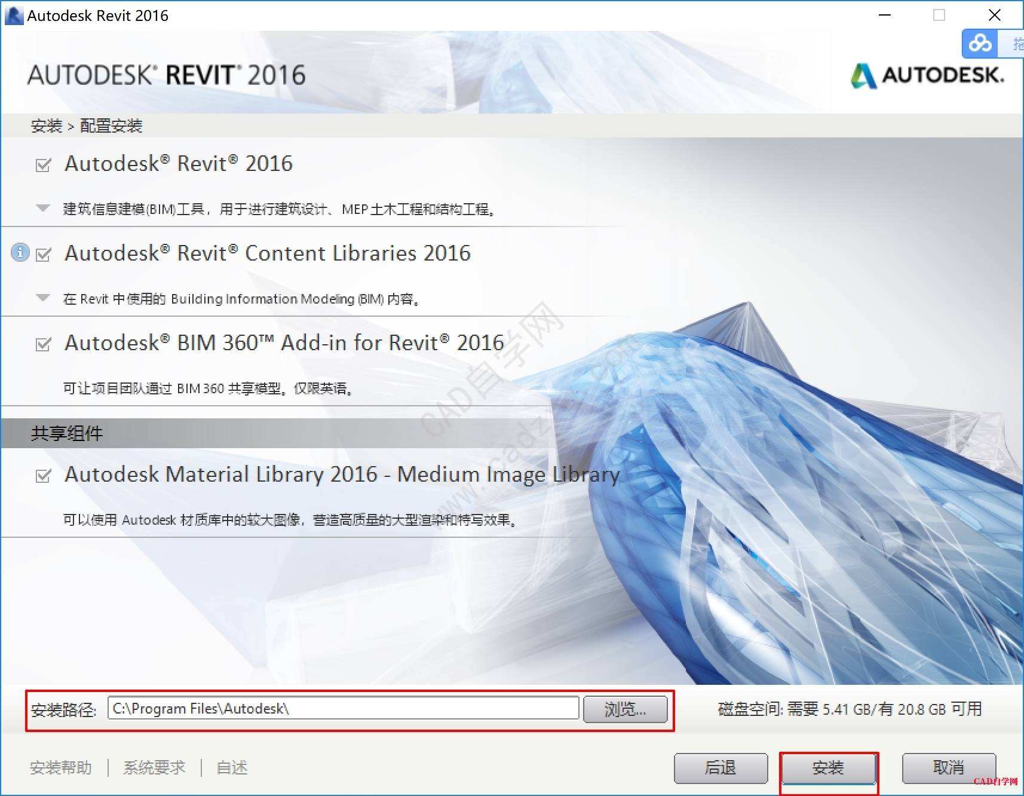
Task: Collapse the Content Libraries description triangle
Action: pyautogui.click(x=42, y=298)
